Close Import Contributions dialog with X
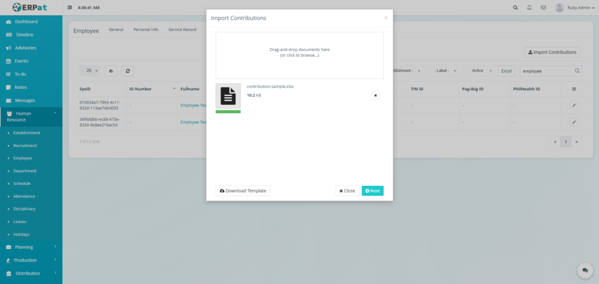 click(x=386, y=18)
